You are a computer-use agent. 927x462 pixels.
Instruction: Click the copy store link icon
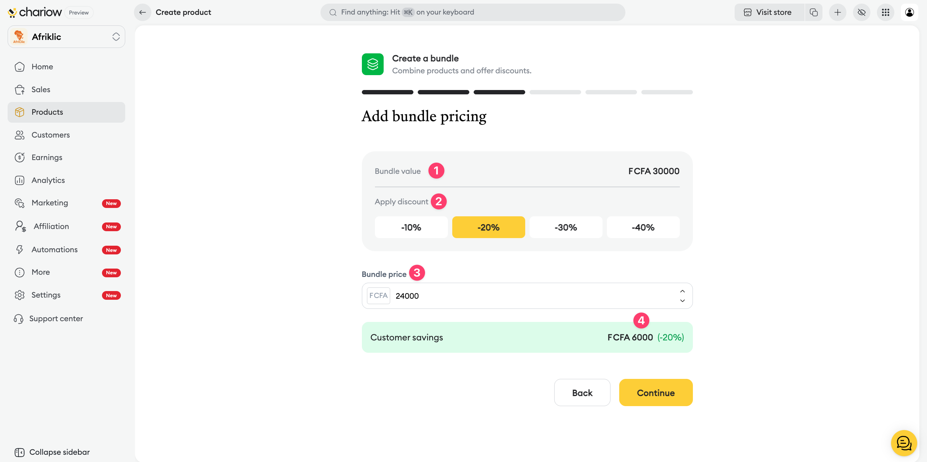coord(814,12)
